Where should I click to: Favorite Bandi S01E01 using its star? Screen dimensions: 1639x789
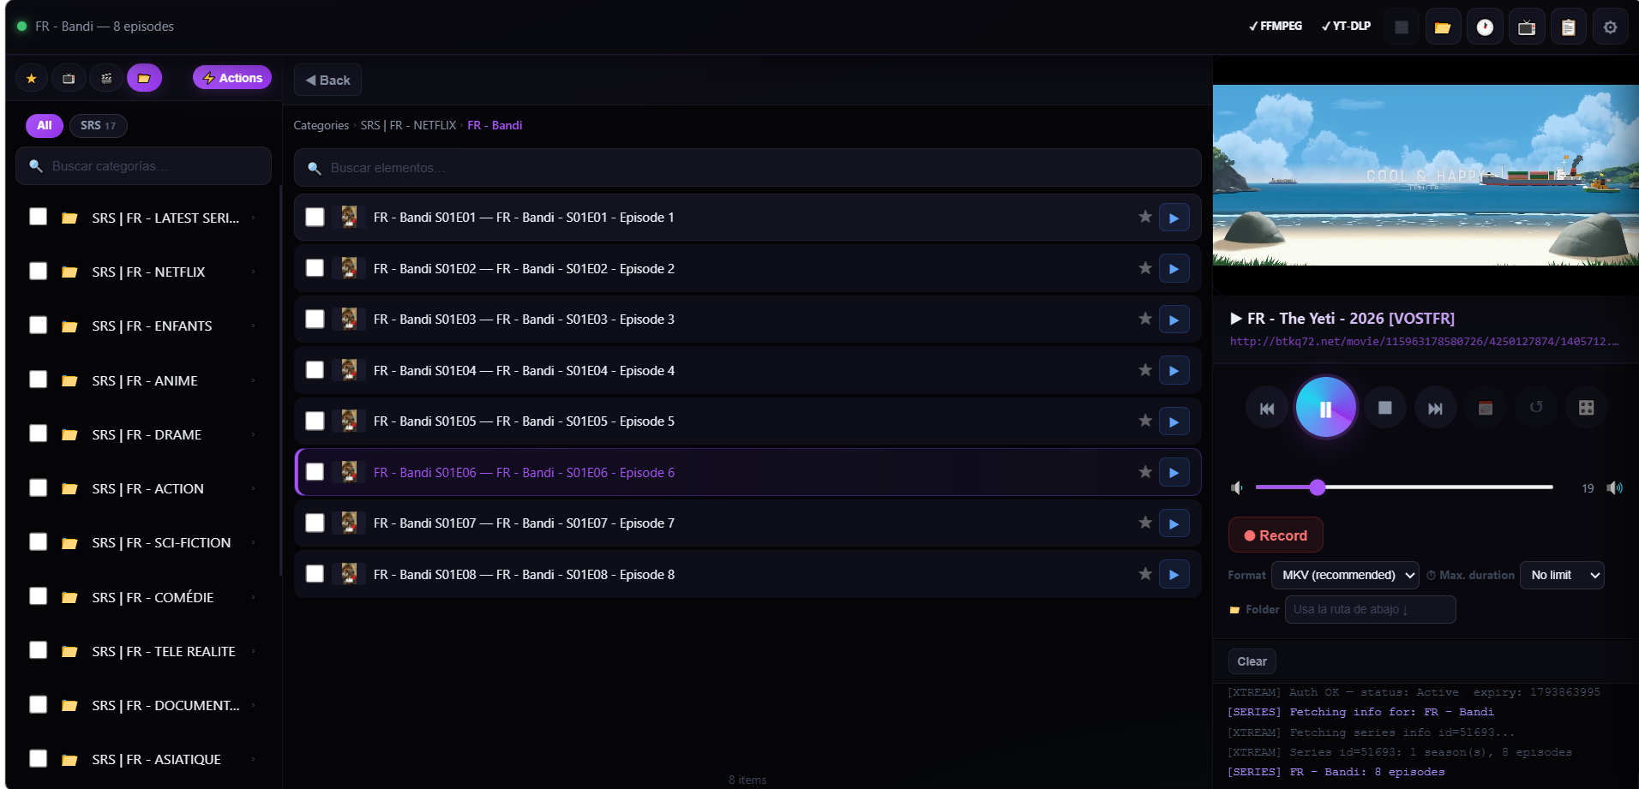(1144, 218)
